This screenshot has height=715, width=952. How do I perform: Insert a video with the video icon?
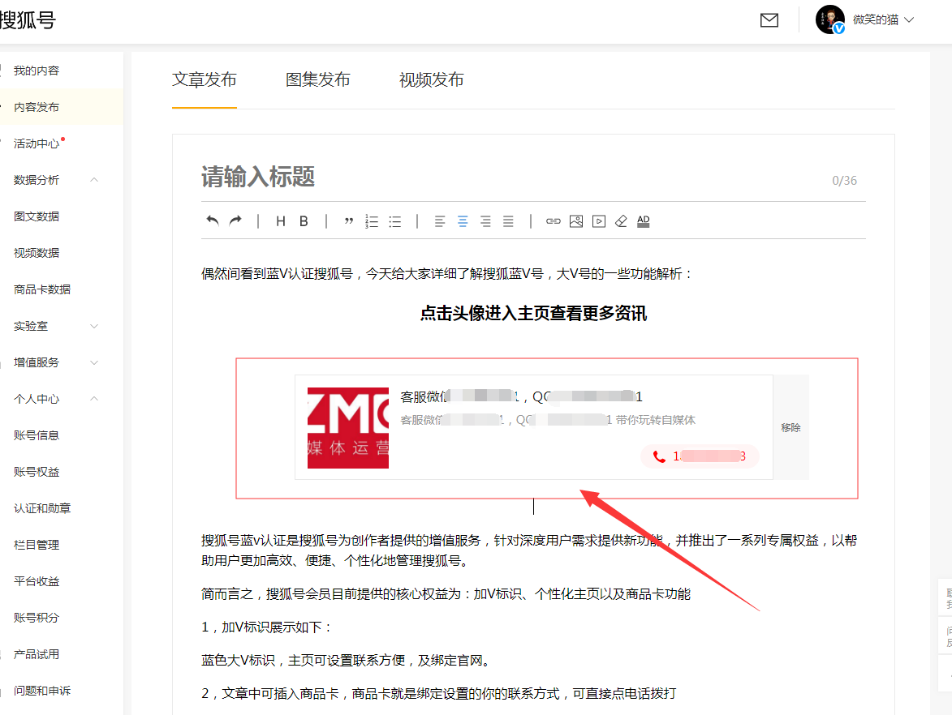tap(598, 220)
